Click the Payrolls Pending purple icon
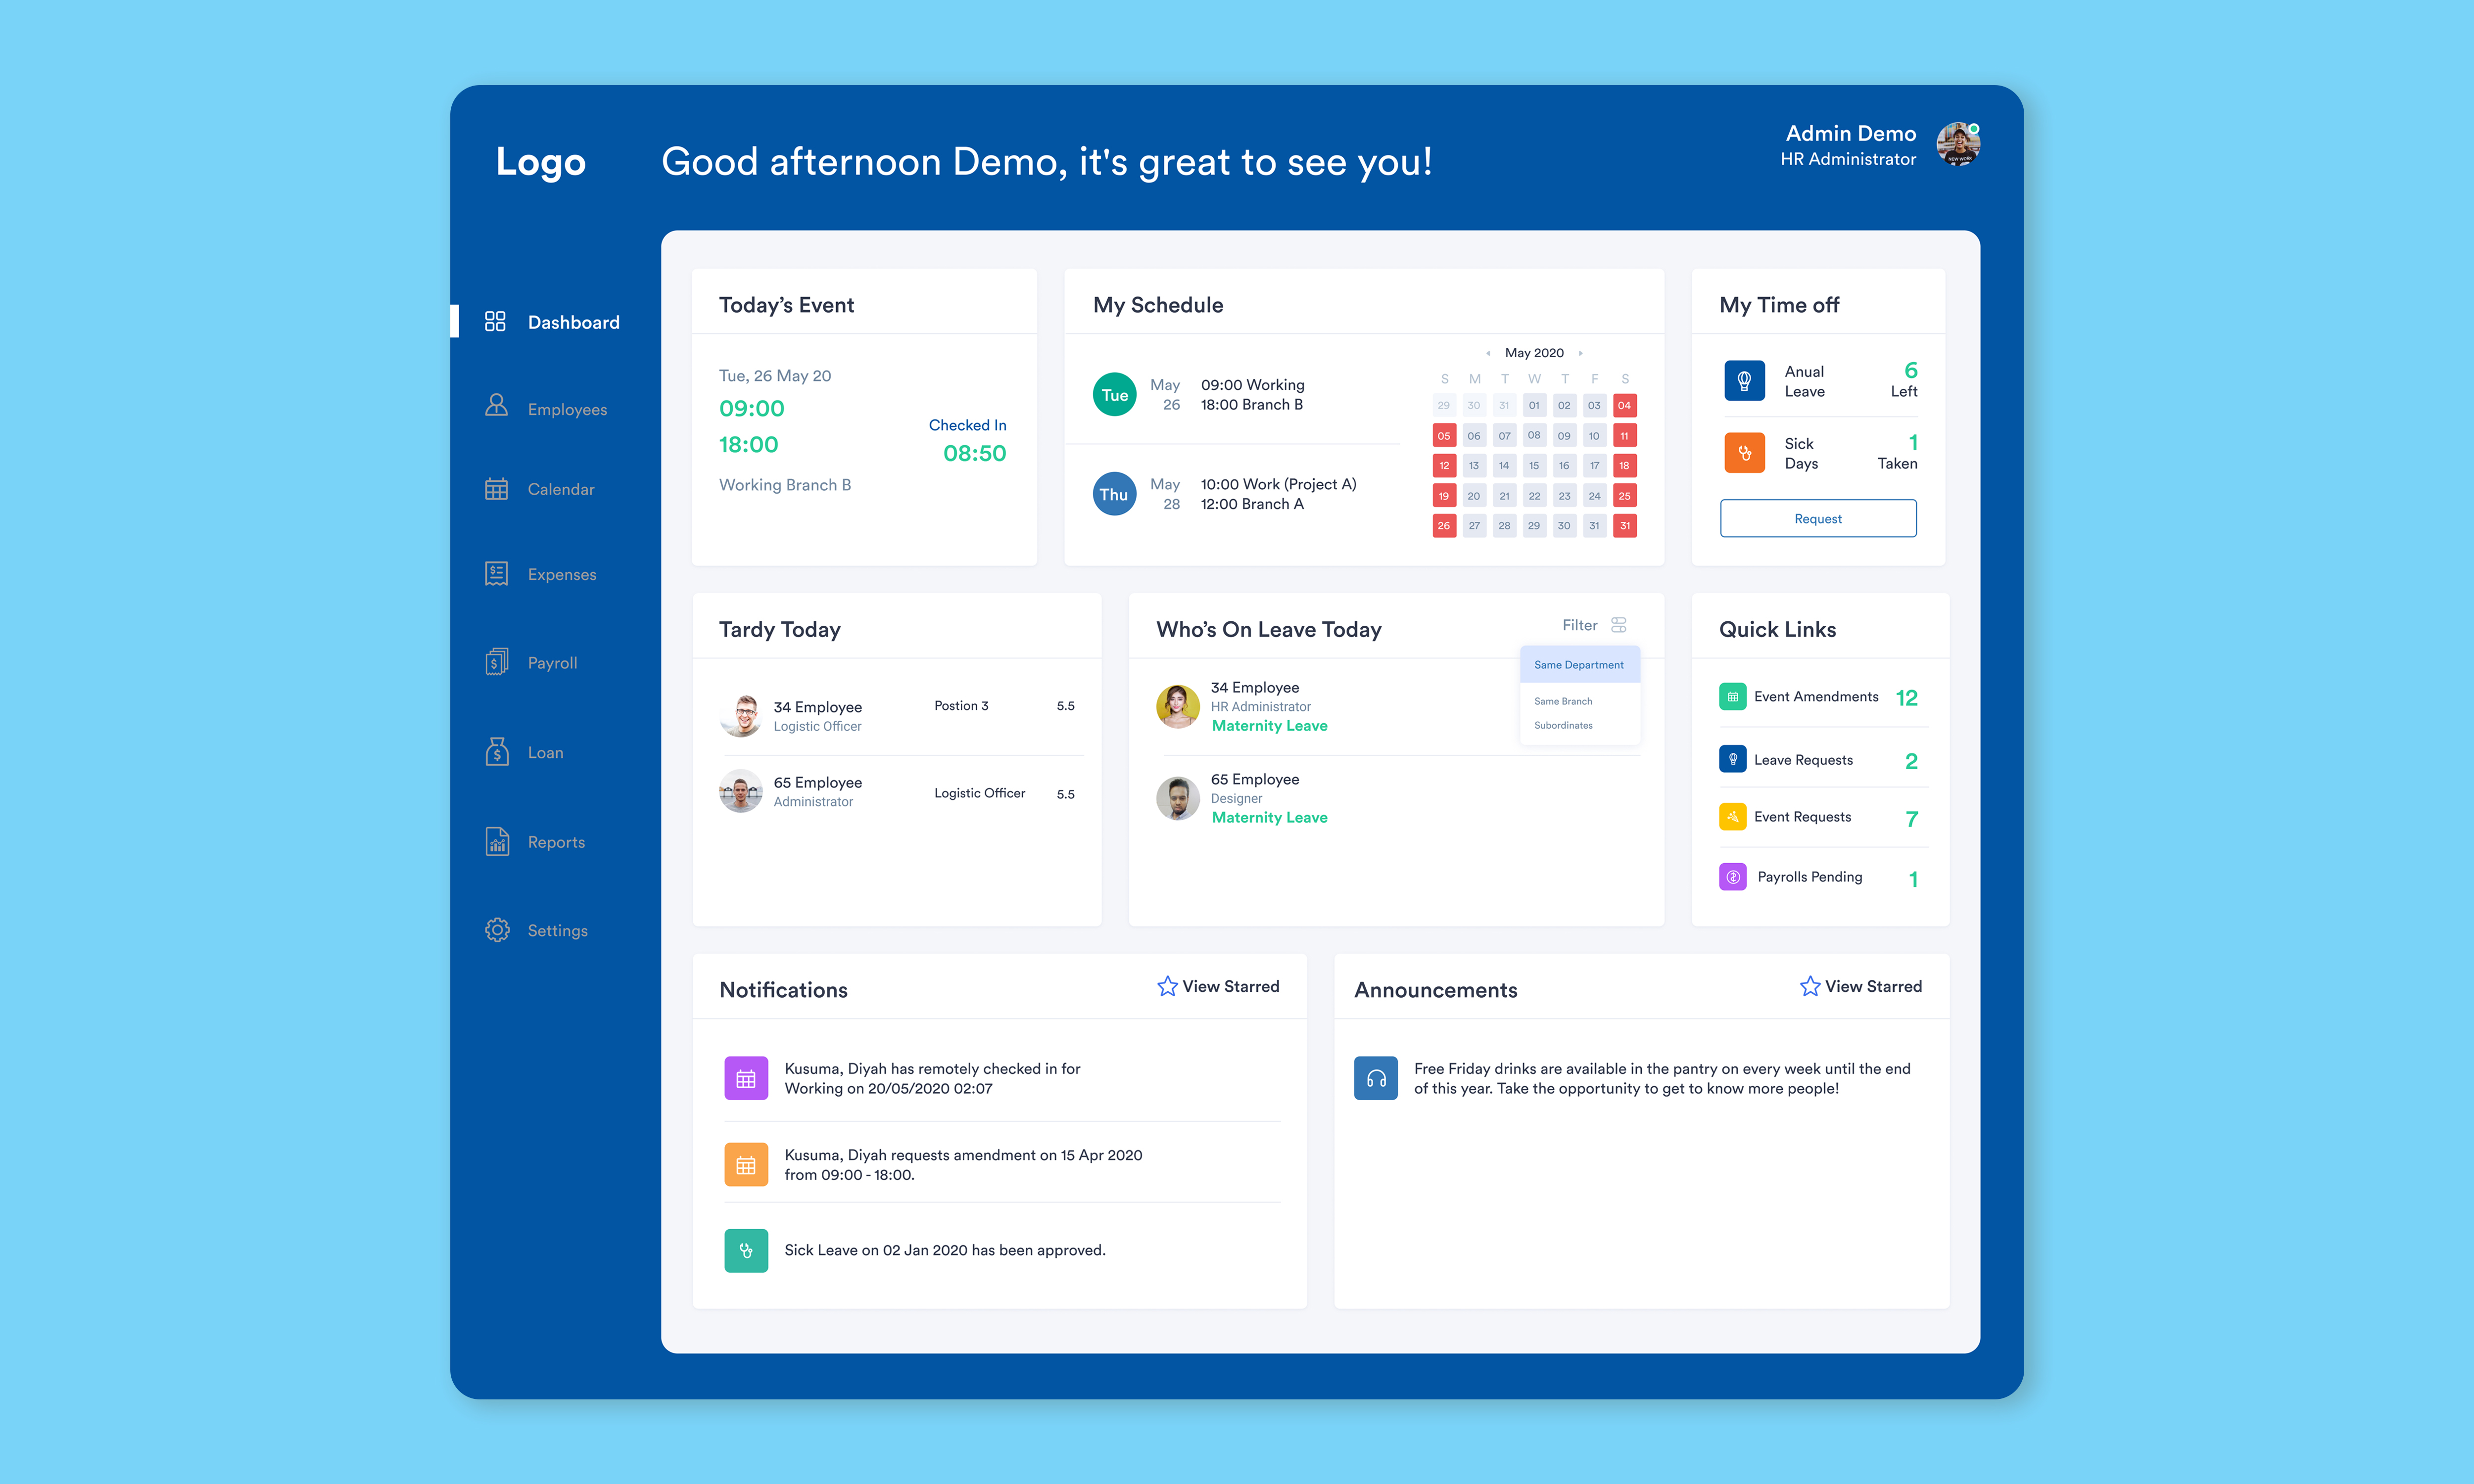 (x=1732, y=877)
